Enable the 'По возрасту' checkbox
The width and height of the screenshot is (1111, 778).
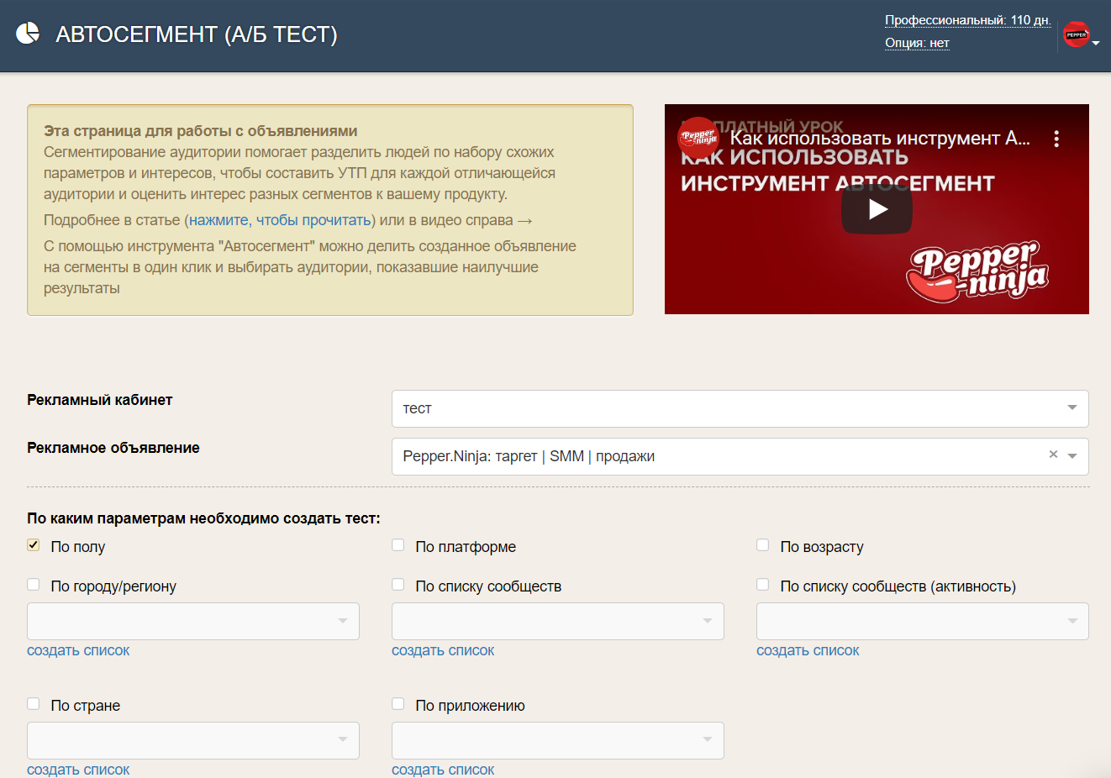click(x=763, y=545)
